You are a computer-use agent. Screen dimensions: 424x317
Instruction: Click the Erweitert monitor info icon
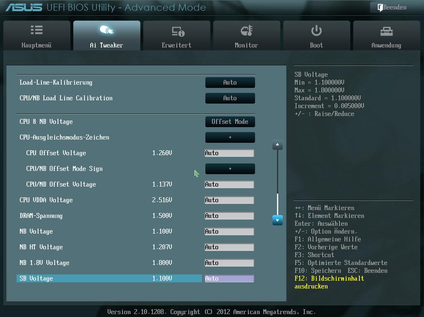[178, 31]
